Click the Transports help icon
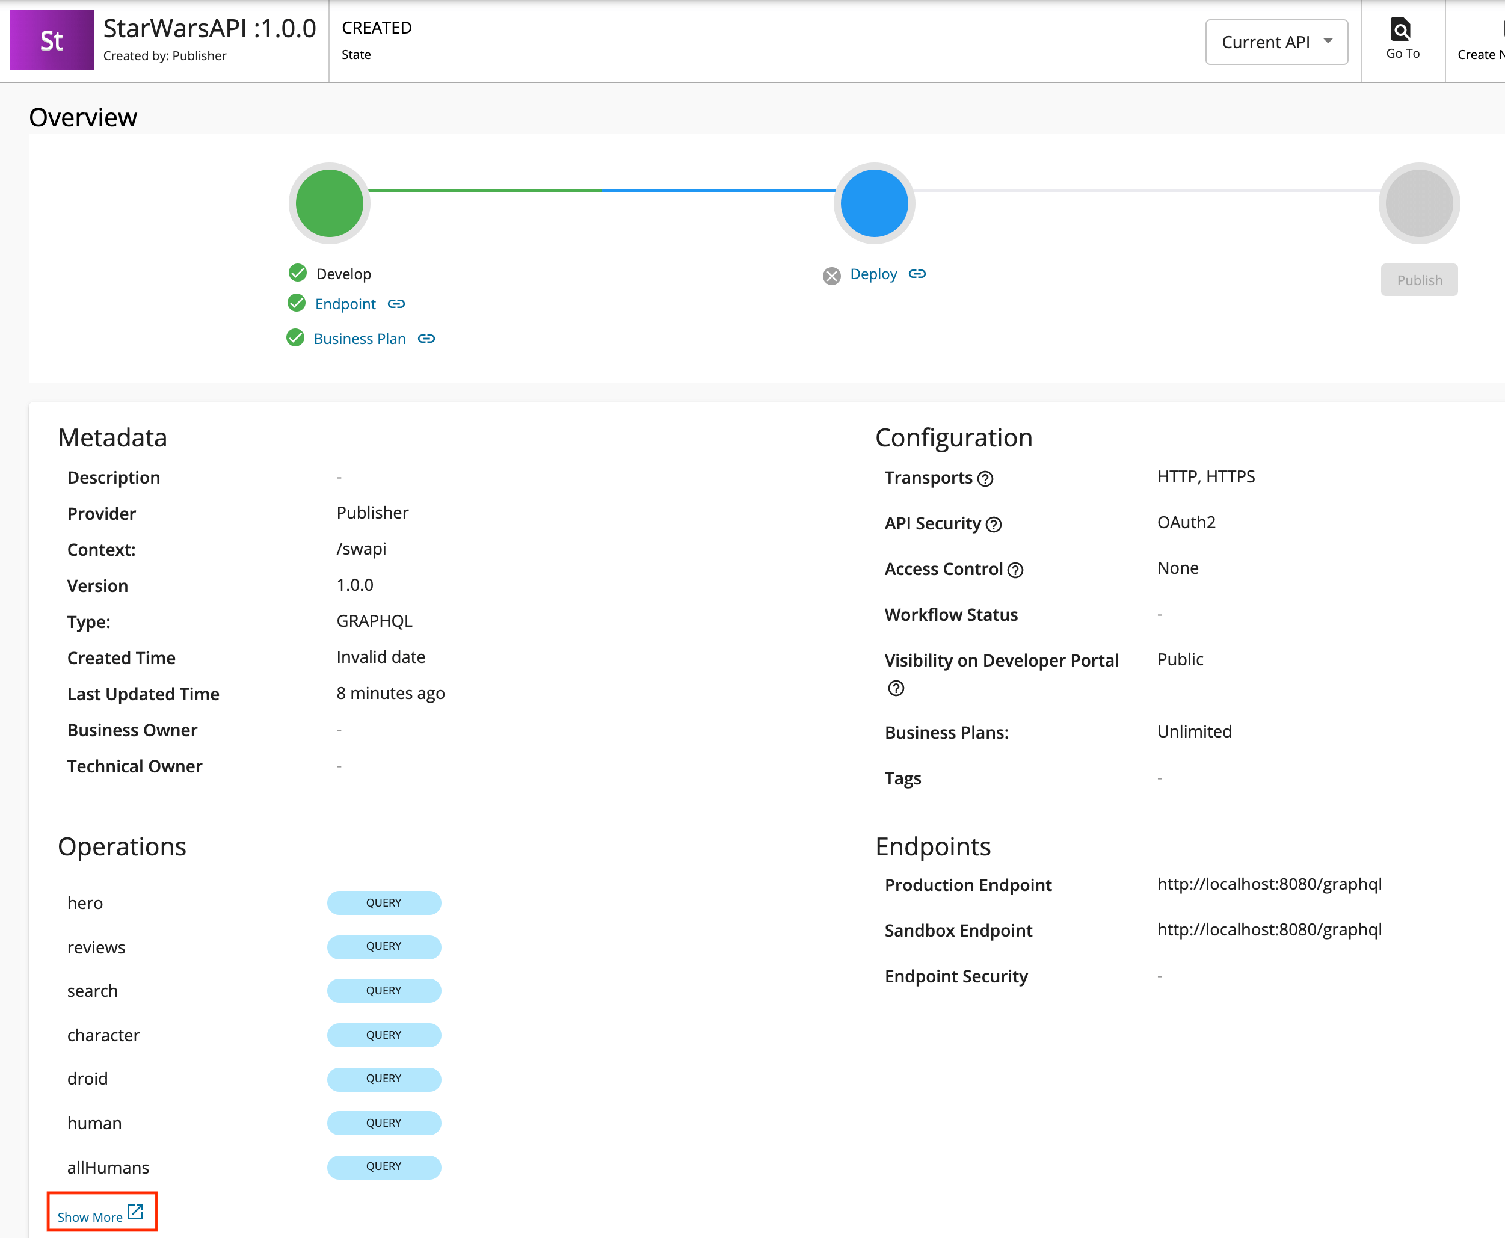 click(x=986, y=479)
